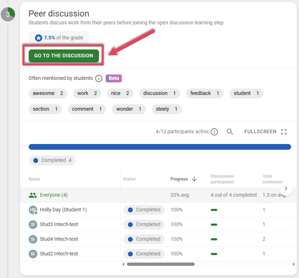Select the search magnifier icon
The image size is (299, 278).
click(x=230, y=131)
